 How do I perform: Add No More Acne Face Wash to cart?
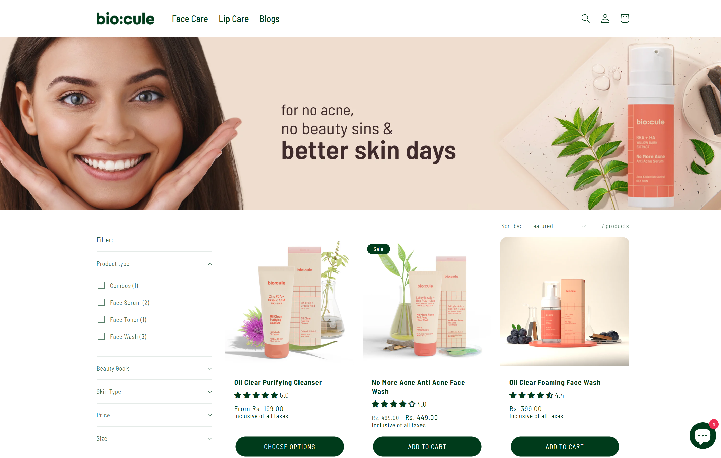(427, 446)
